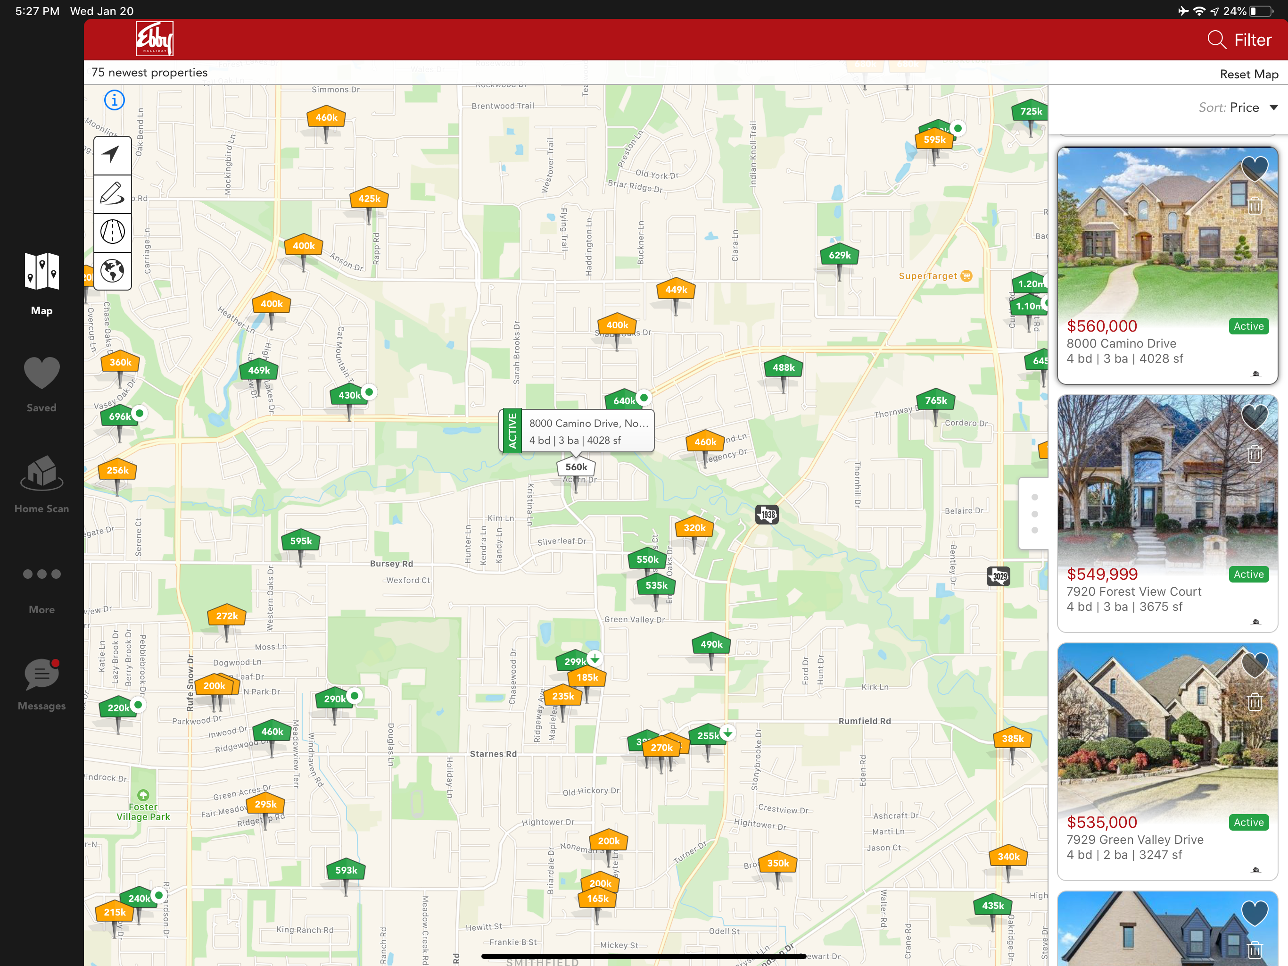Open the Saved tab
The width and height of the screenshot is (1288, 966).
click(x=42, y=384)
